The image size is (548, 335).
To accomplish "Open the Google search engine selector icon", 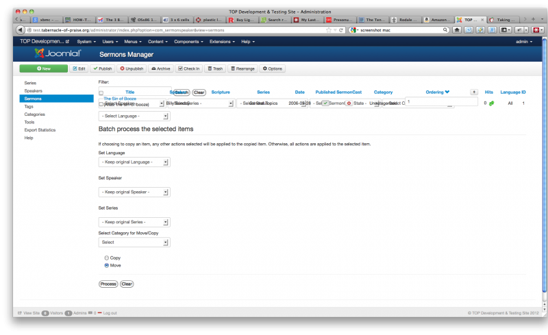I will click(x=354, y=30).
